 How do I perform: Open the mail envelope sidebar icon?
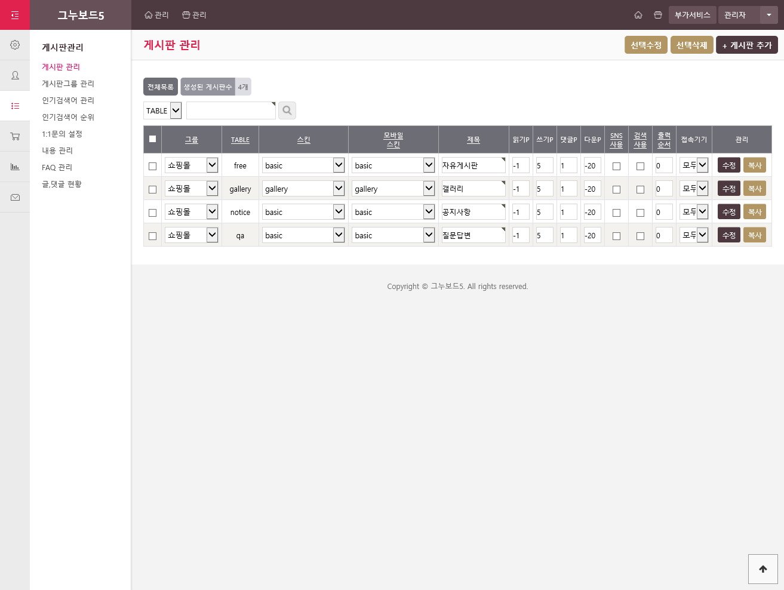[15, 197]
